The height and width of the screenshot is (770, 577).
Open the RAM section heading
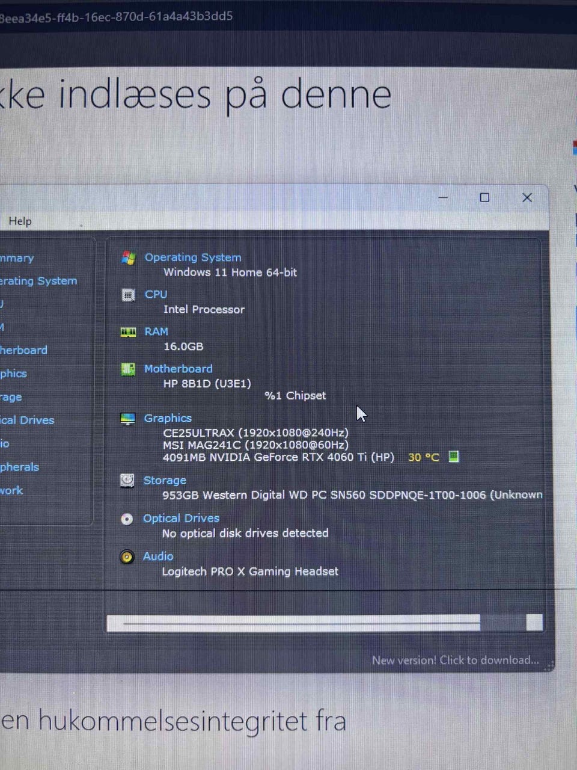(156, 331)
